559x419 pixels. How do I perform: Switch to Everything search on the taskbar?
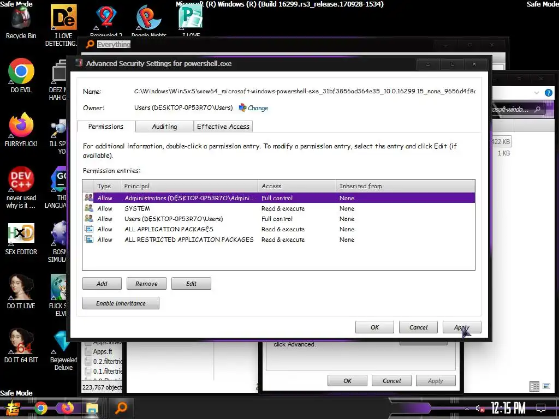(x=121, y=408)
